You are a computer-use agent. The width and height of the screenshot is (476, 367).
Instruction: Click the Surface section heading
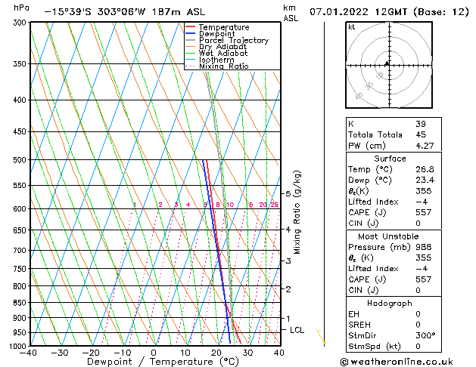[390, 159]
